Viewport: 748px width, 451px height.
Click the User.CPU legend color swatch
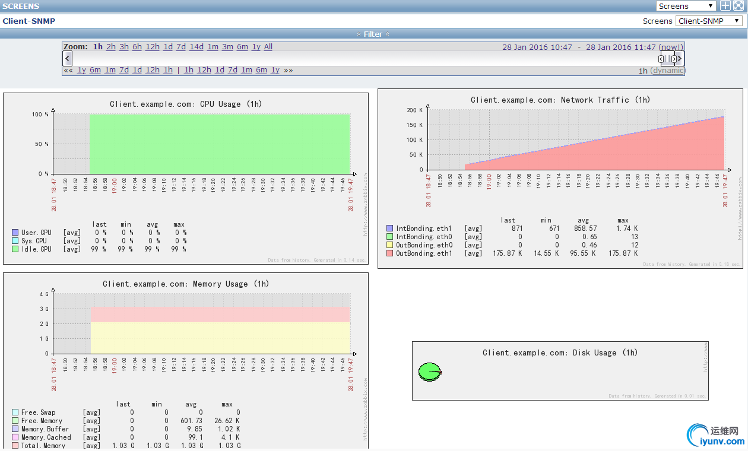click(x=15, y=233)
